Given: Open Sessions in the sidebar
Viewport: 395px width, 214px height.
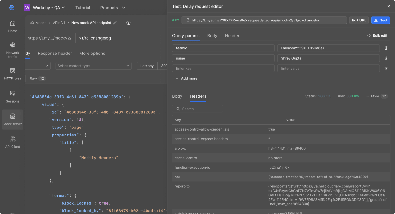Looking at the screenshot, I should (x=13, y=96).
